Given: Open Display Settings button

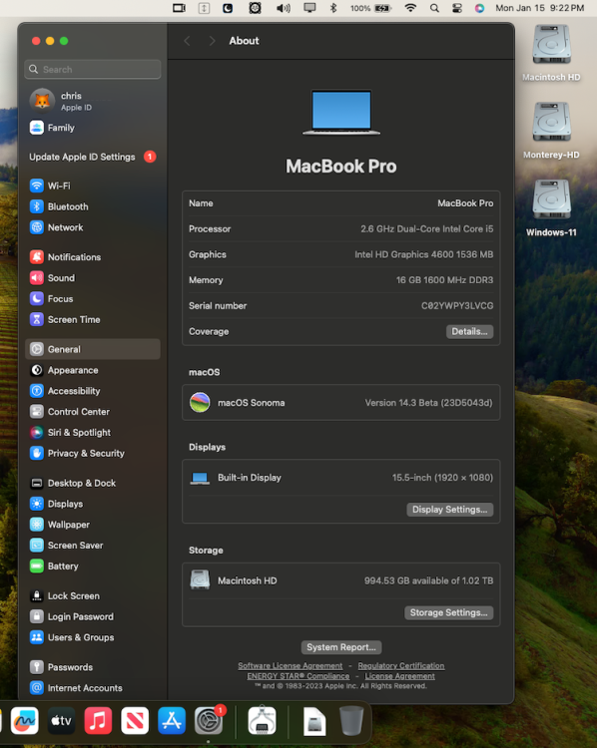Looking at the screenshot, I should point(450,510).
